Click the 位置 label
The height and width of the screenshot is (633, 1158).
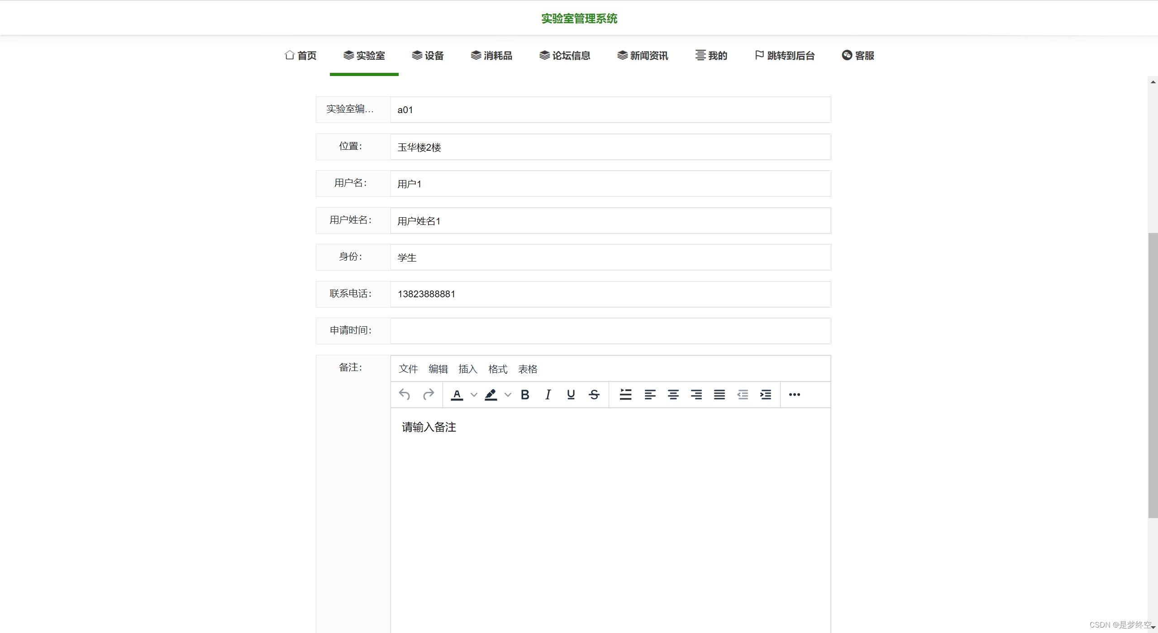tap(351, 146)
